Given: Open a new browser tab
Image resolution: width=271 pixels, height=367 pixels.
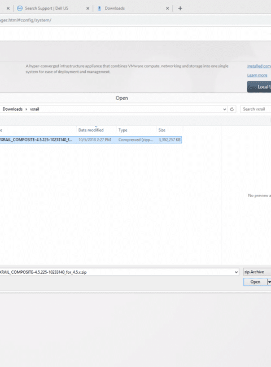Looking at the screenshot, I should point(180,8).
